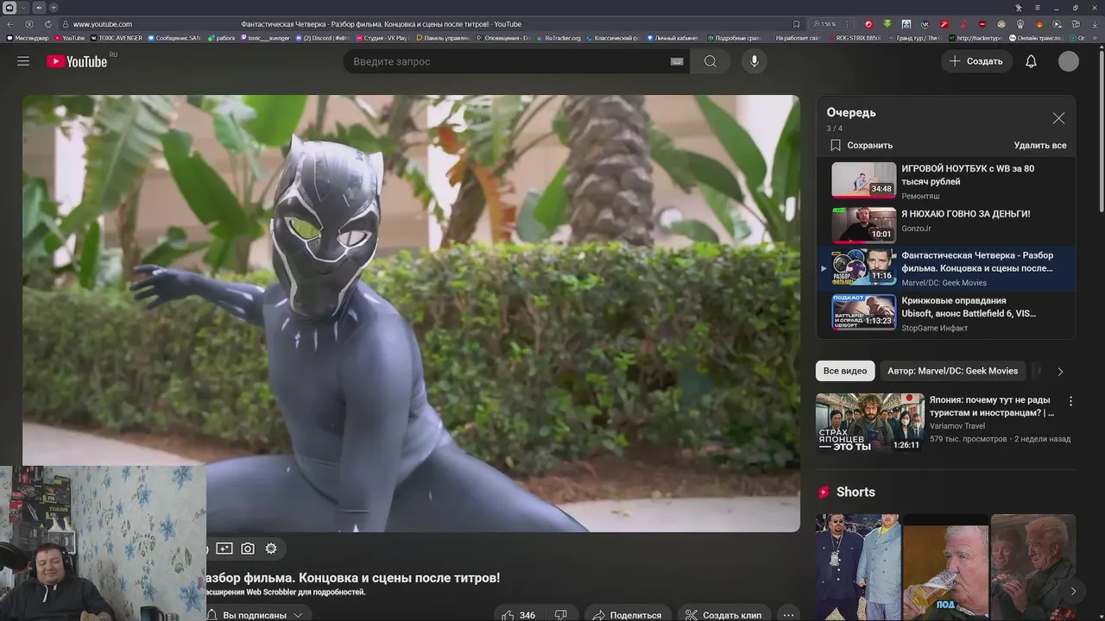Viewport: 1105px width, 621px height.
Task: Open TOXIC AVENGER bookmark
Action: [x=116, y=38]
